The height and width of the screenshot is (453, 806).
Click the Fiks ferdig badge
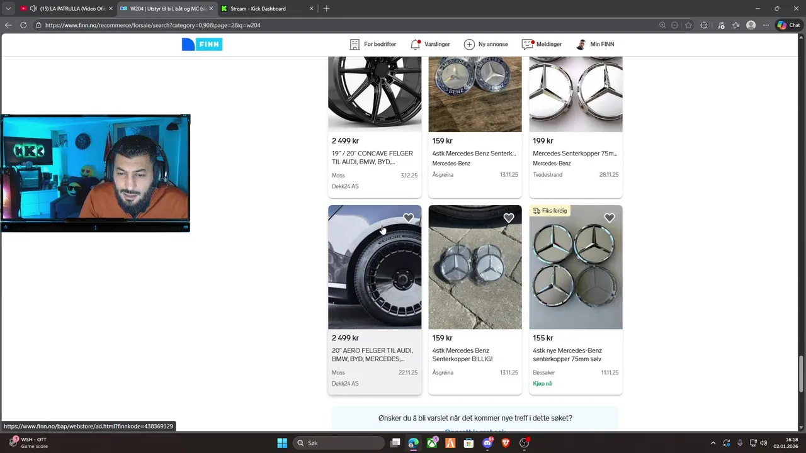[x=550, y=211]
